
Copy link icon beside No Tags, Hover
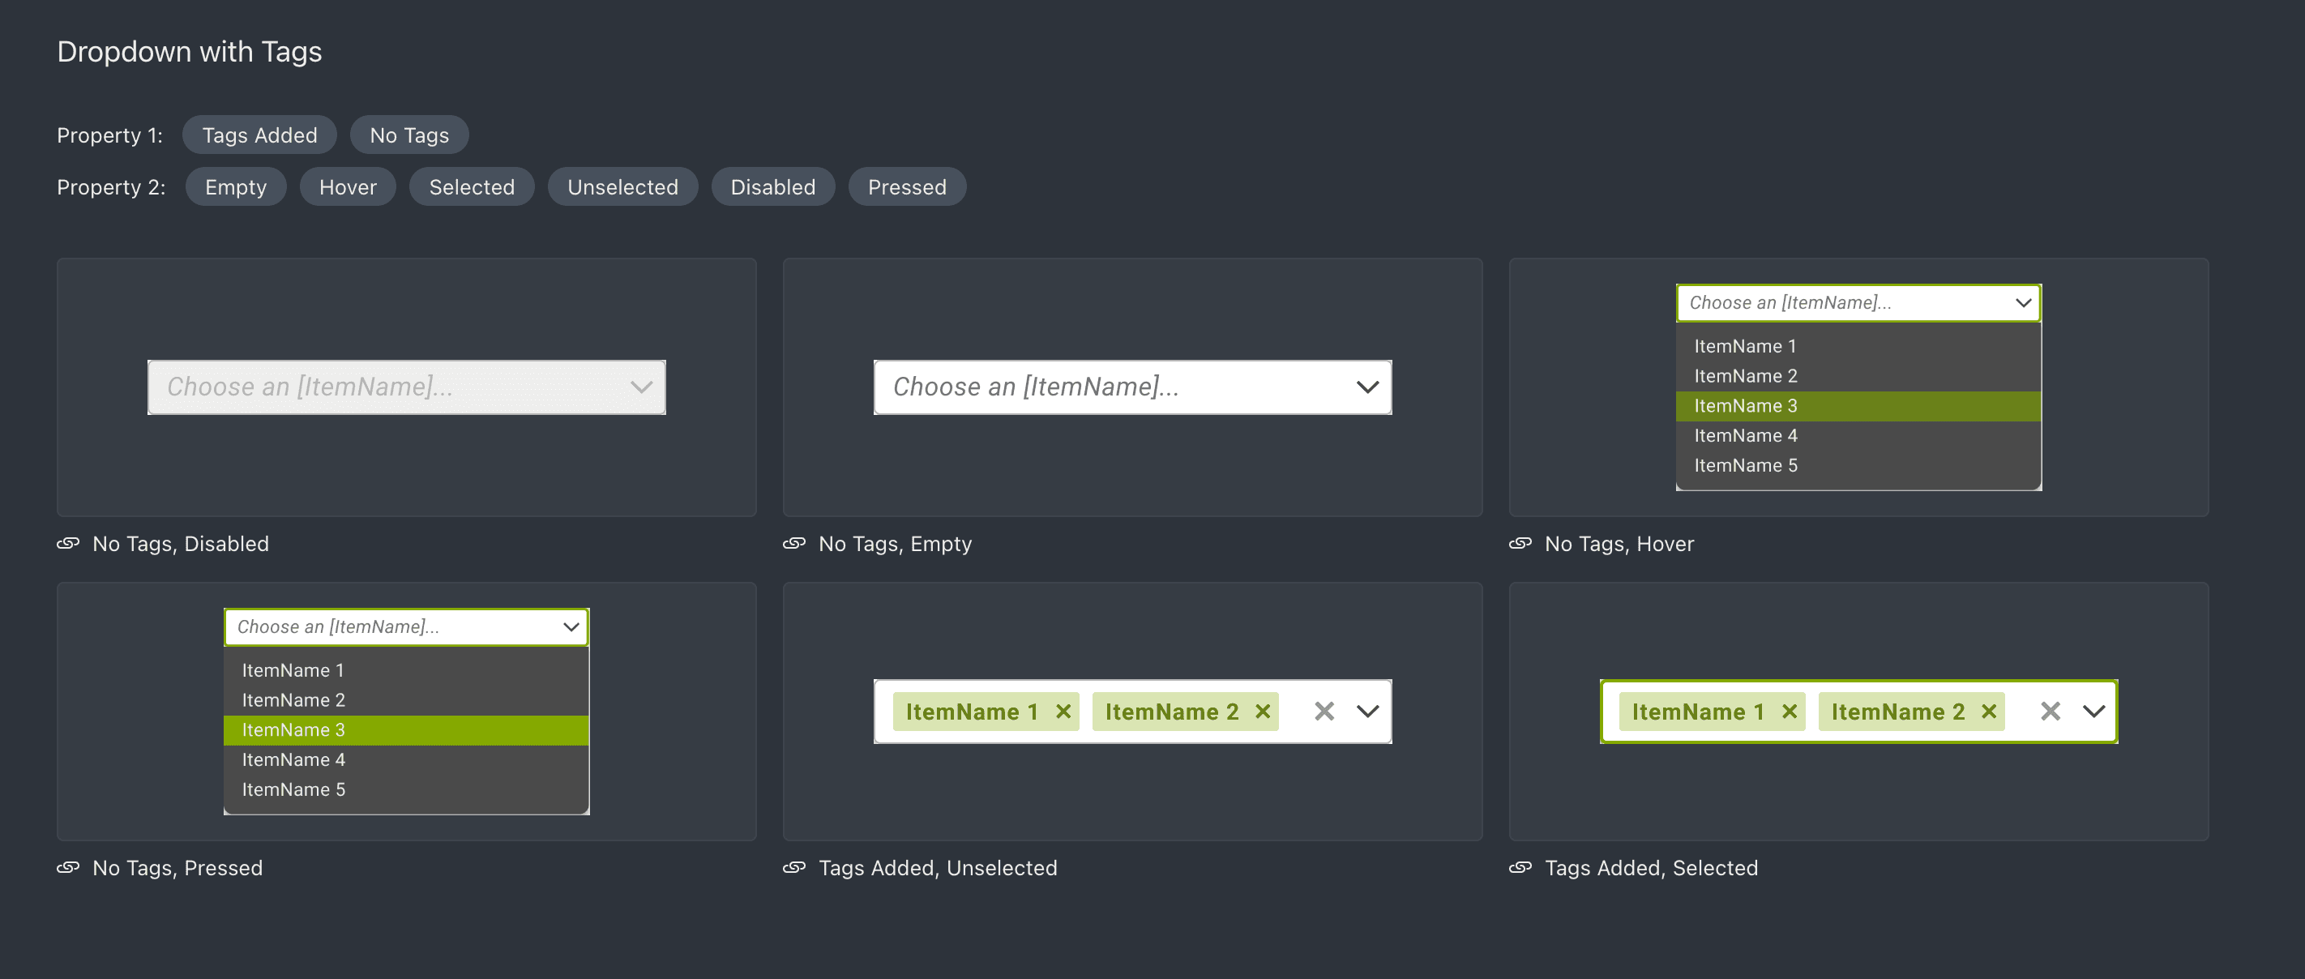pos(1520,543)
